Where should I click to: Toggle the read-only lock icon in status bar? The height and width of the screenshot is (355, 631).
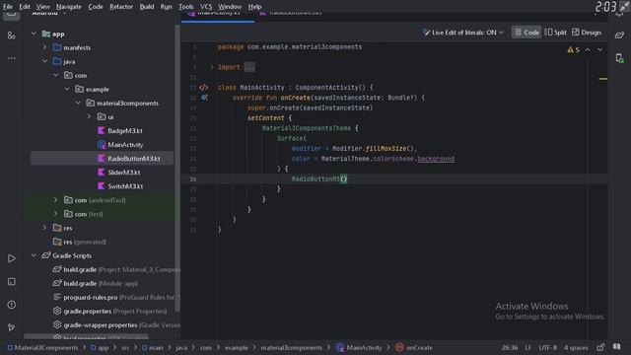[x=600, y=347]
